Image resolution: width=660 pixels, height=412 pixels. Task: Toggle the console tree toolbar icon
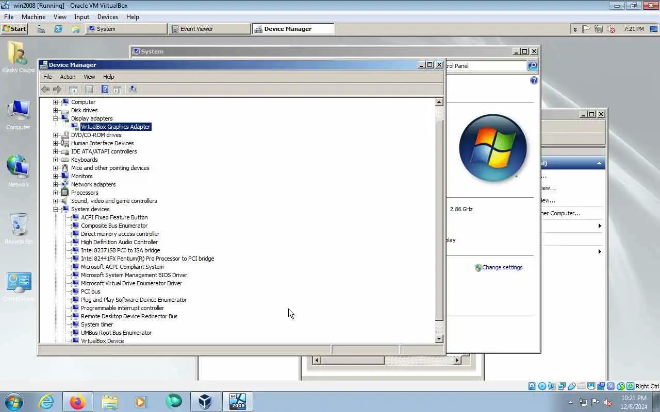[73, 89]
